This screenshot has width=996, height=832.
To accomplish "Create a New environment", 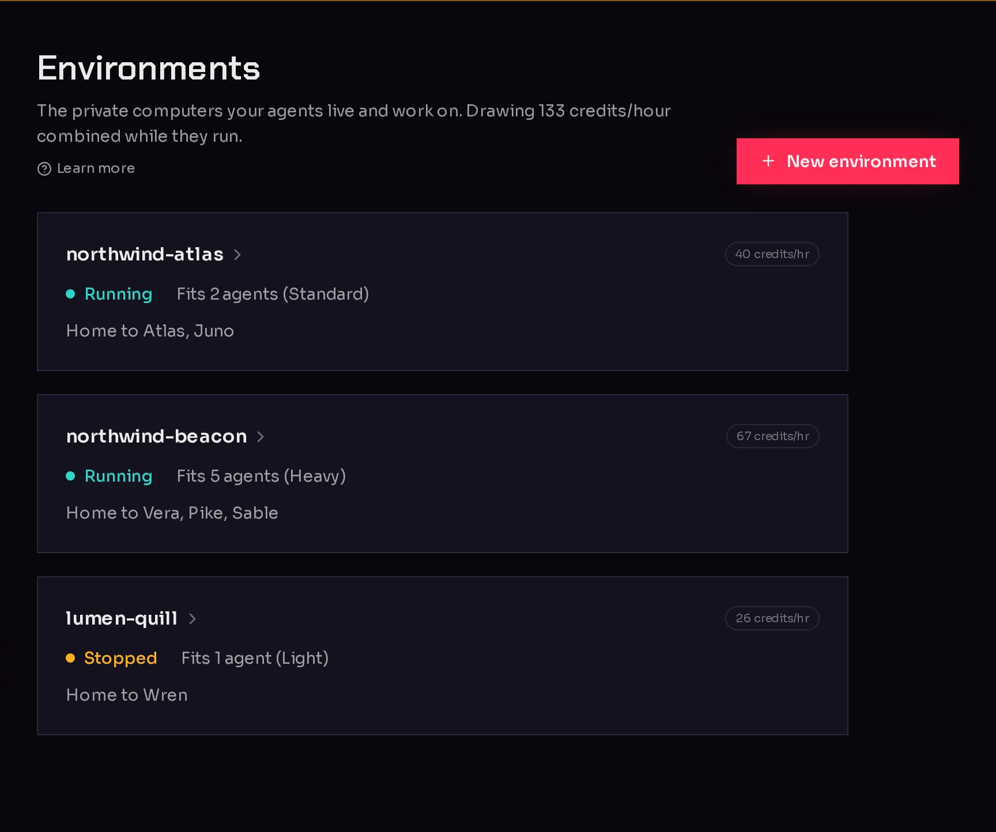I will pos(847,161).
